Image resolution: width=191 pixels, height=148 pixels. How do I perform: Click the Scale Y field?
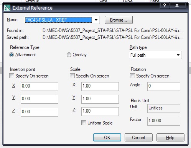pyautogui.click(x=100, y=99)
